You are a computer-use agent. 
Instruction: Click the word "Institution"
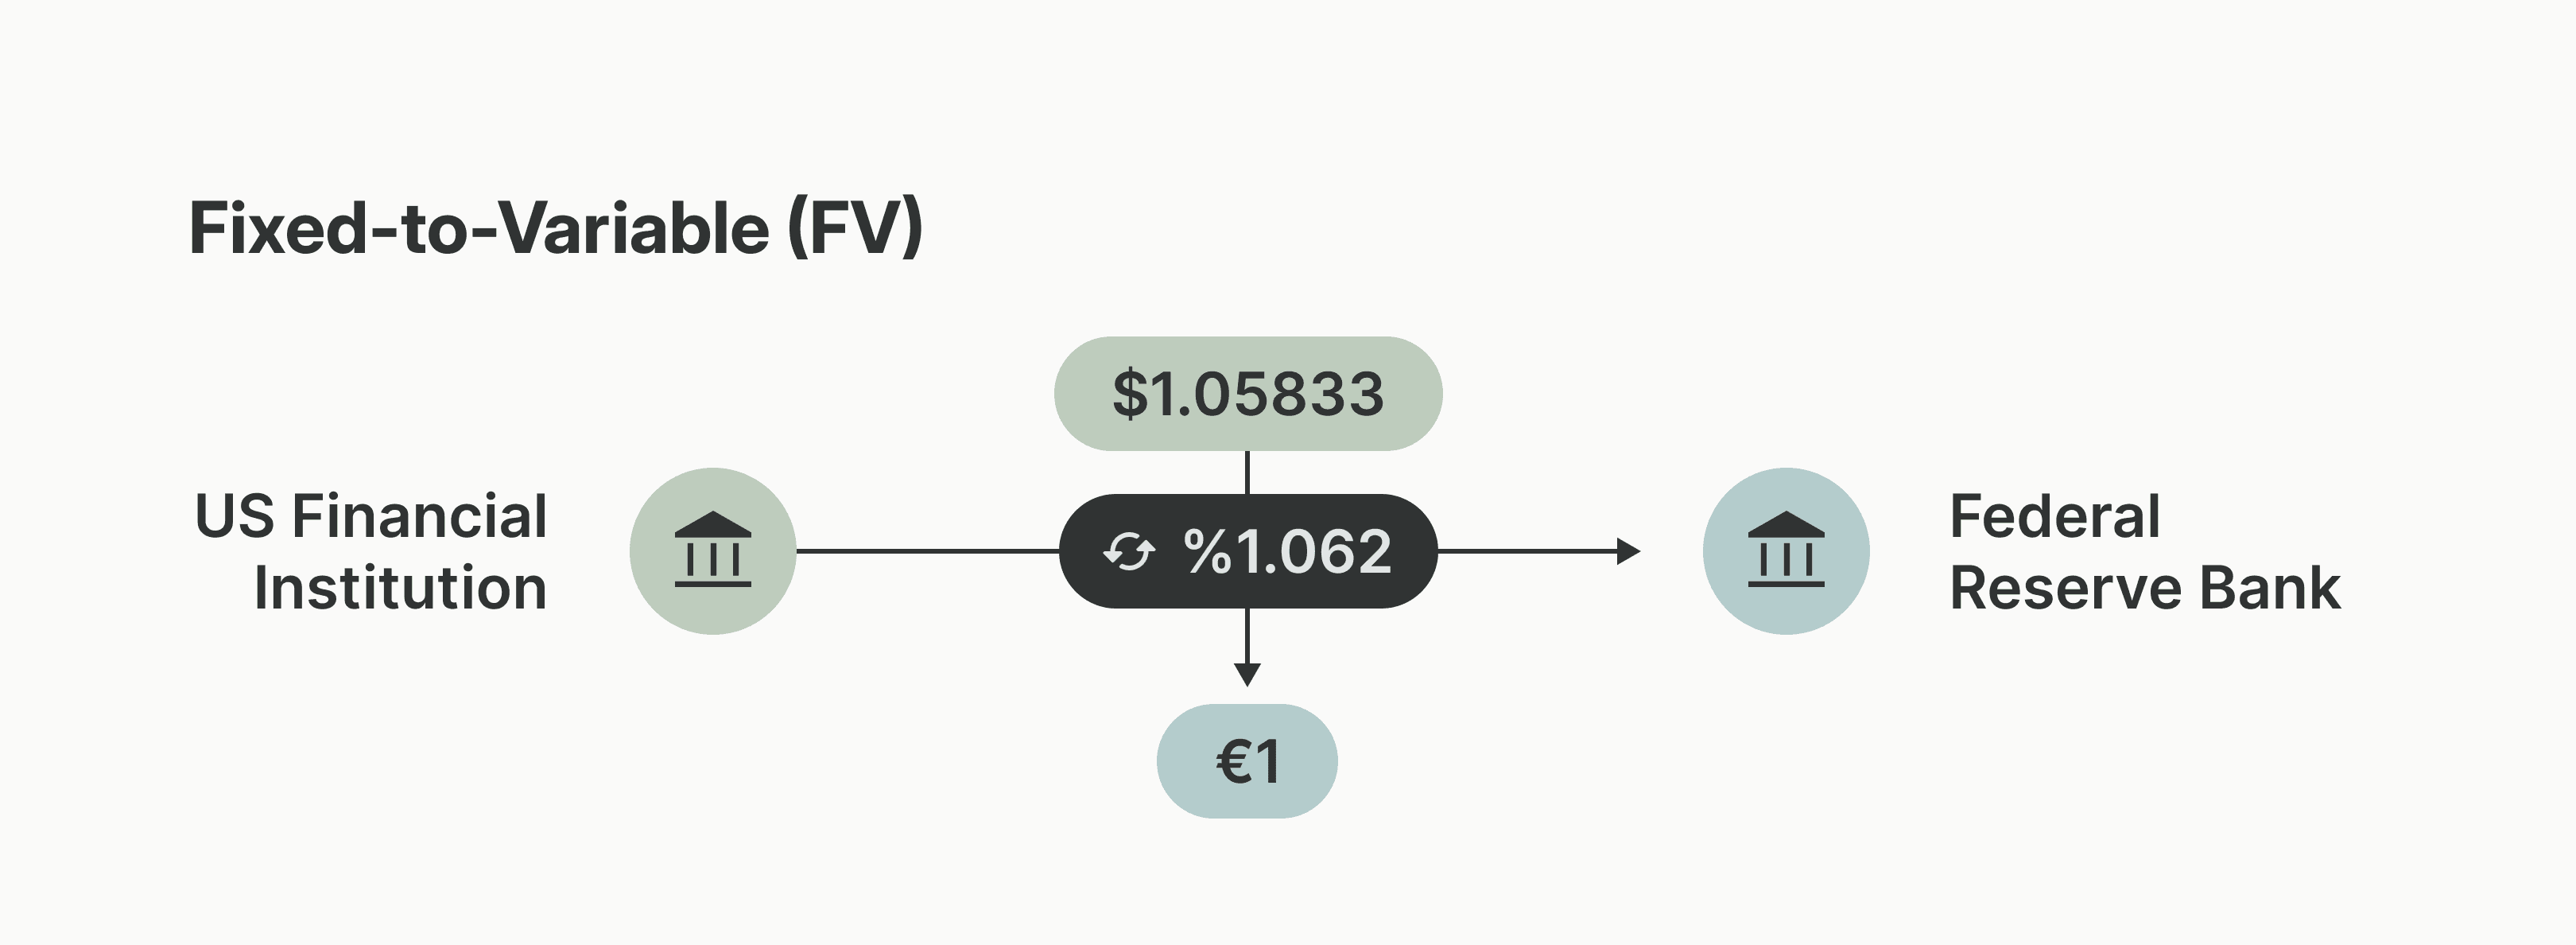[400, 588]
